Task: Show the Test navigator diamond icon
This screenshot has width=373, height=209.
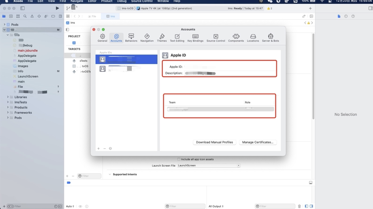Action: (39, 16)
